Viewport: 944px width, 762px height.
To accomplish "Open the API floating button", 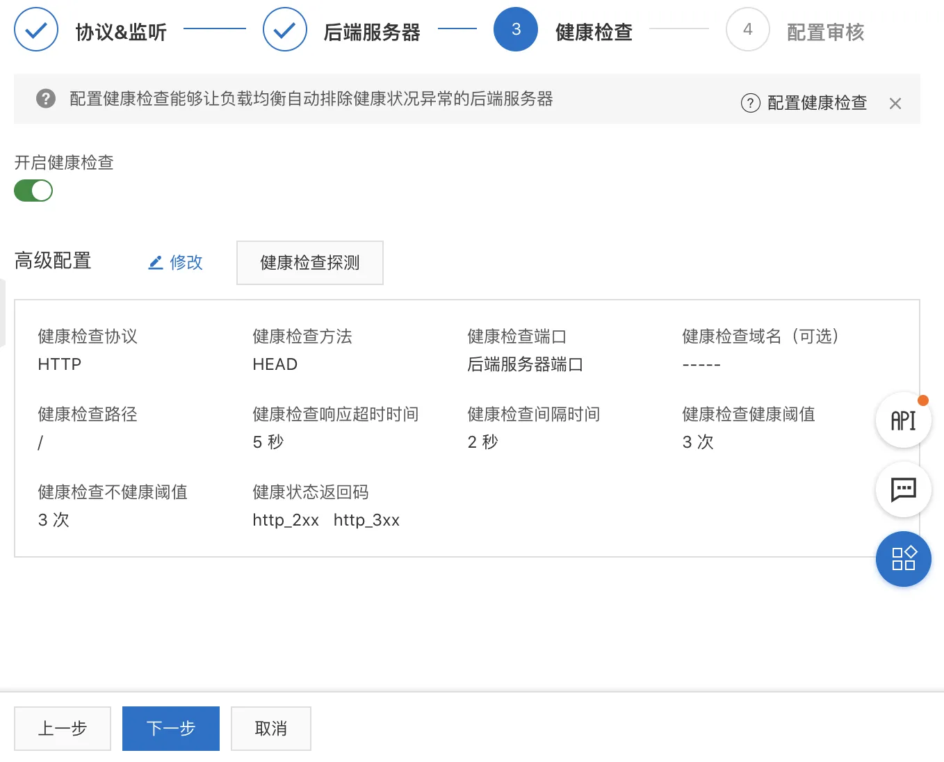I will [903, 420].
